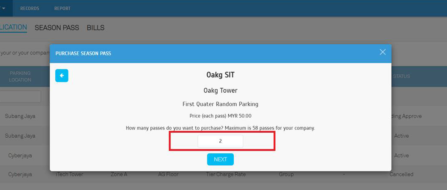This screenshot has height=190, width=447.
Task: Expand the dropdown caret in top navigation
Action: click(x=4, y=8)
